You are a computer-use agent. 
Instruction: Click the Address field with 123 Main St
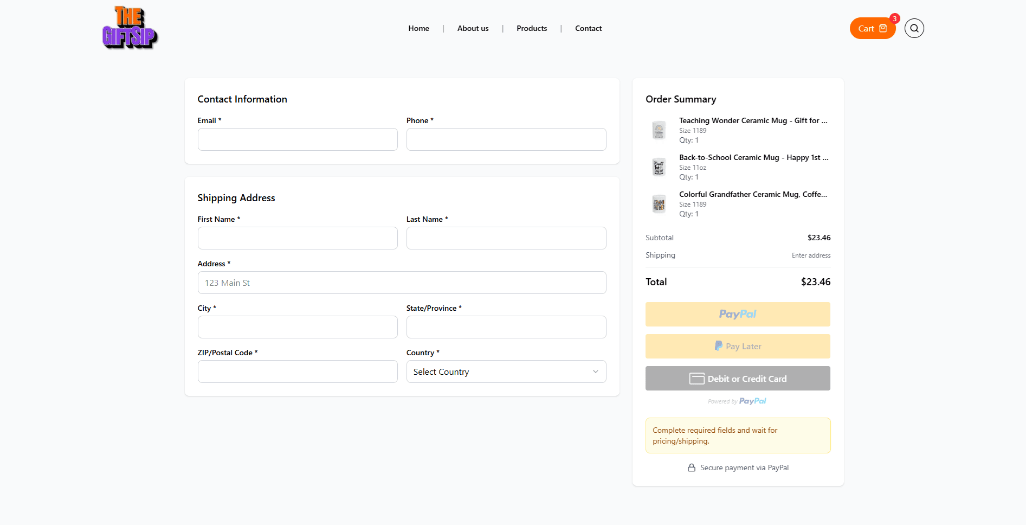pyautogui.click(x=402, y=283)
